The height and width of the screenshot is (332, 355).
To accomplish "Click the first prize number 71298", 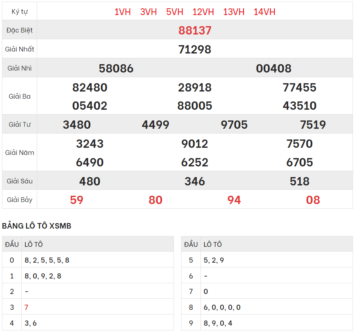I will 195,50.
